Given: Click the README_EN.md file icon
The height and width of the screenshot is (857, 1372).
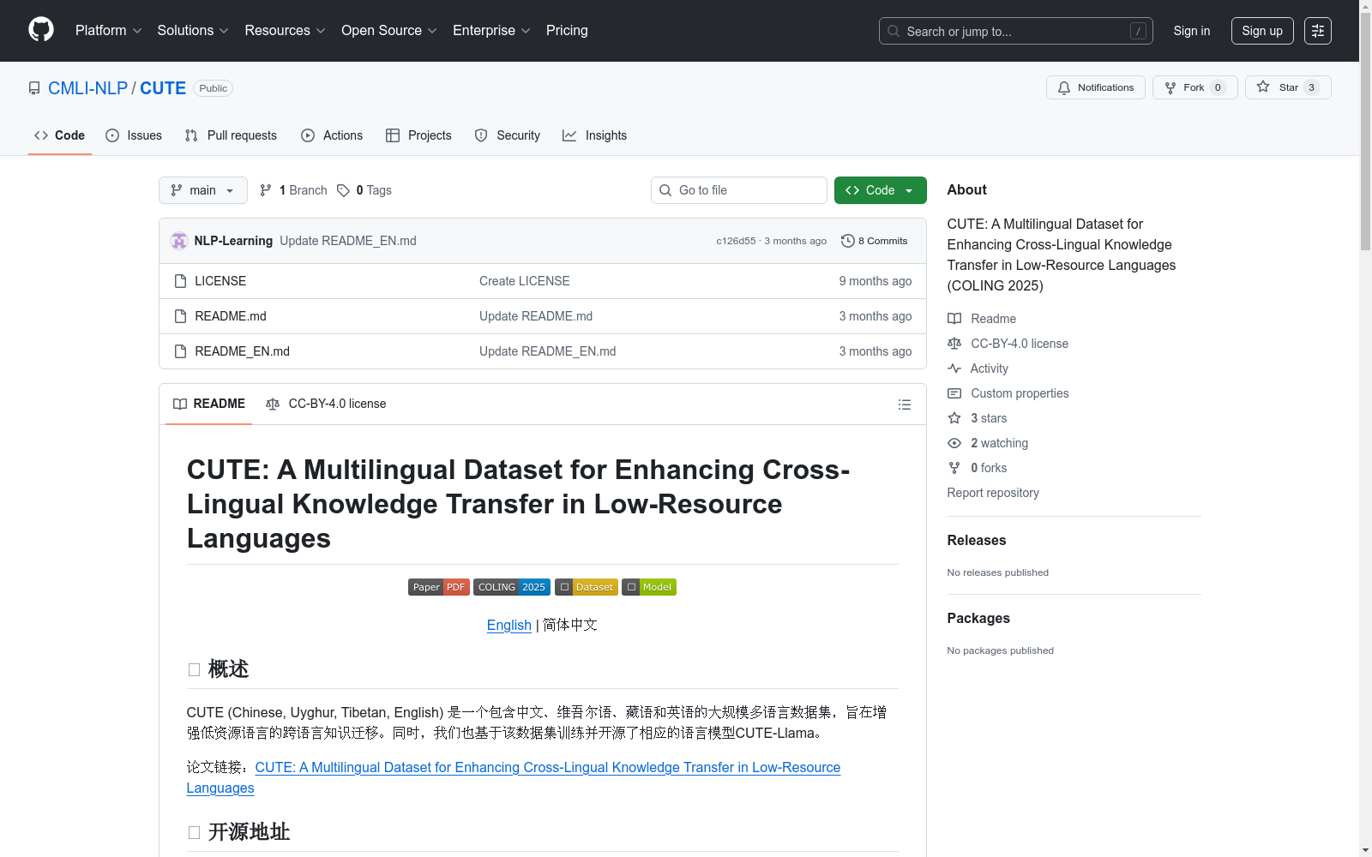Looking at the screenshot, I should click(x=180, y=351).
